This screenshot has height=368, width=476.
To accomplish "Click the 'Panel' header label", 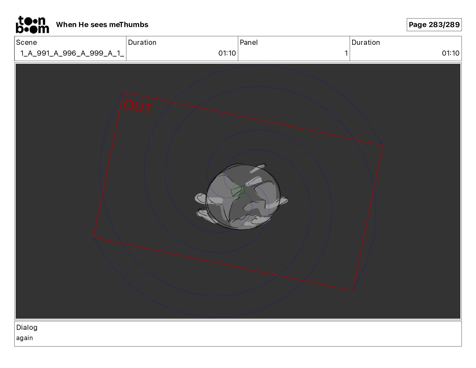I will pyautogui.click(x=249, y=42).
